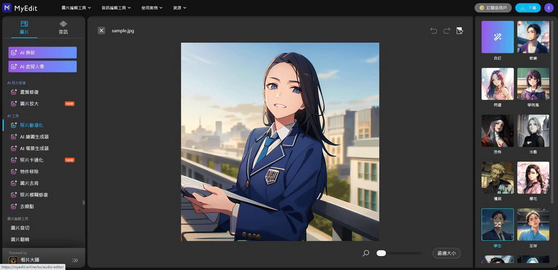Image resolution: width=558 pixels, height=270 pixels.
Task: Click the MyEdit logo
Action: pos(20,8)
